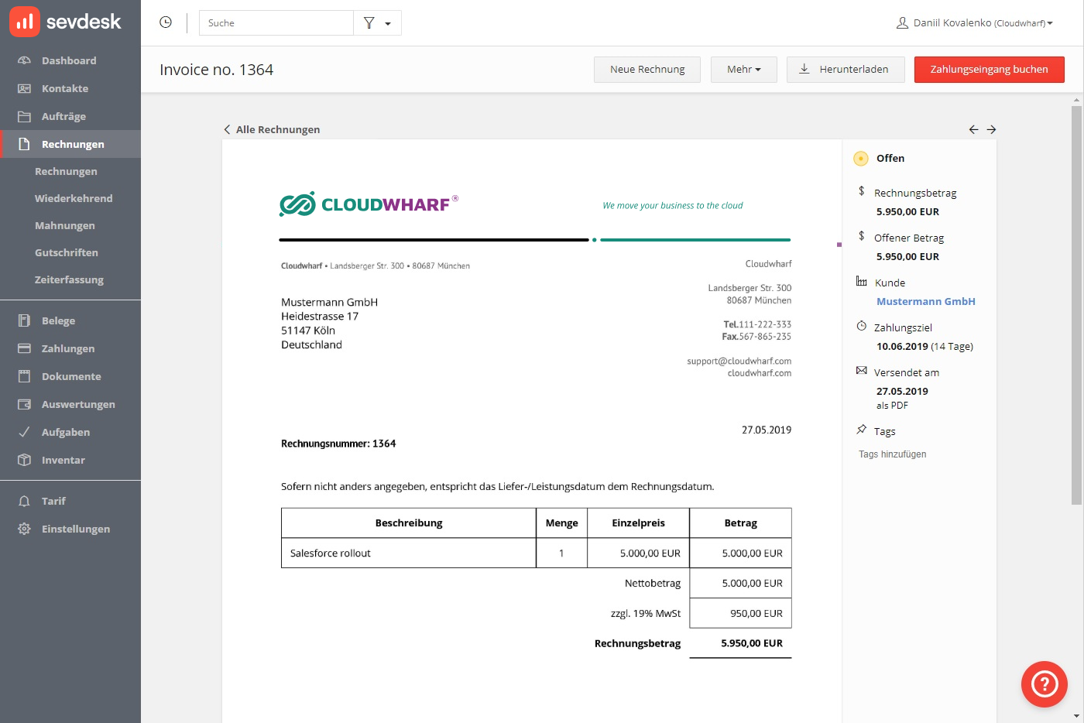Click the user profile icon
Screen dimensions: 1084x723
coord(902,23)
